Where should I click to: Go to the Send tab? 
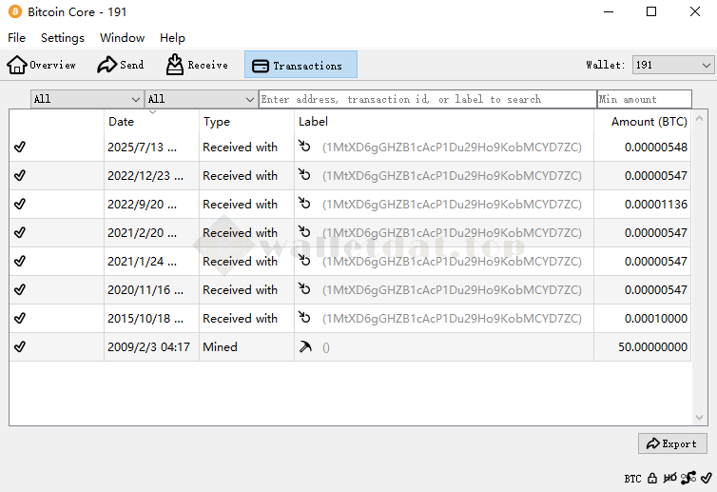point(121,65)
